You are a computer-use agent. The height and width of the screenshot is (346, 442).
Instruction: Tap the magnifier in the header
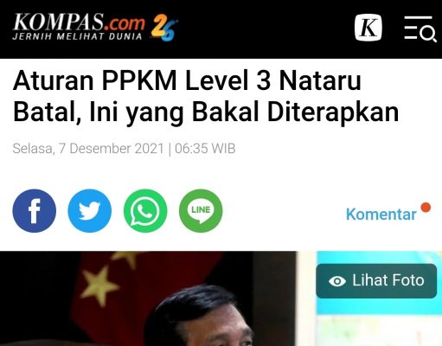click(428, 35)
